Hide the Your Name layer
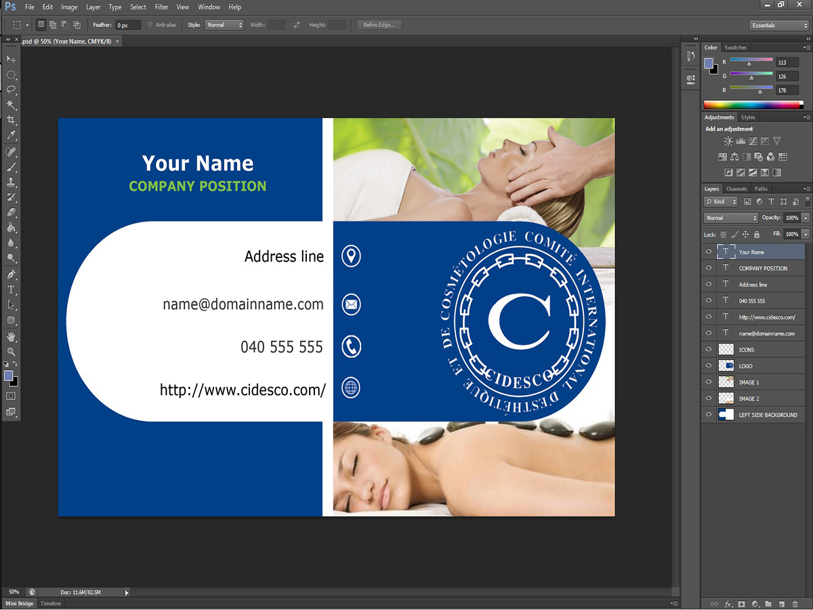Screen dimensions: 813x610 coord(709,251)
